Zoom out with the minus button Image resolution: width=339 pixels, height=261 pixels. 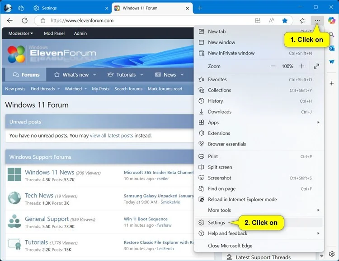point(273,66)
